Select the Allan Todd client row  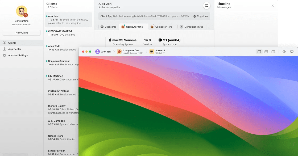pos(61,48)
